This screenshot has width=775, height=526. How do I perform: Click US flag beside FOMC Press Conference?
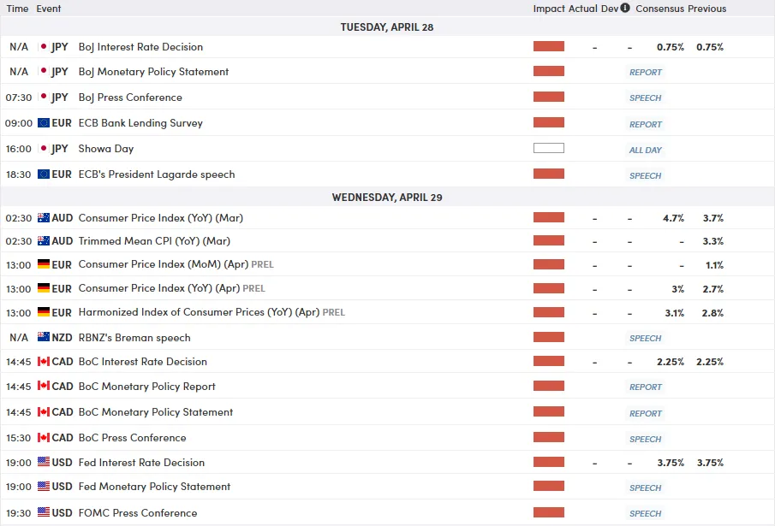tap(44, 512)
